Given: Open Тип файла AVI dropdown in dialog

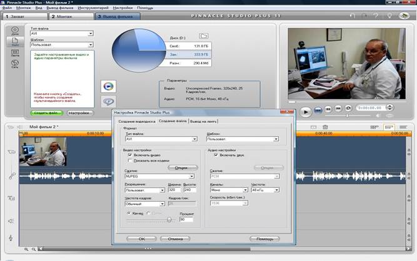Looking at the screenshot, I should 161,139.
